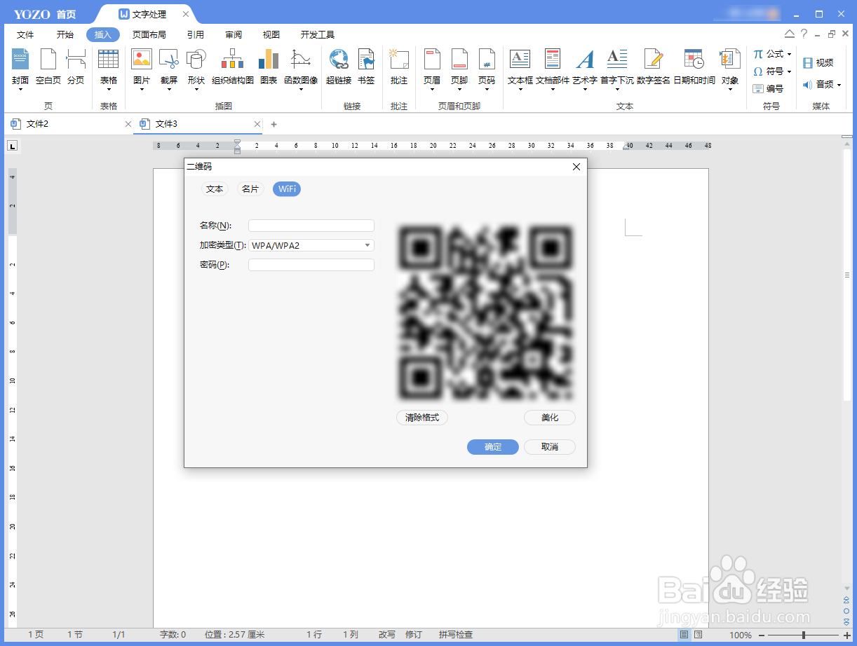The width and height of the screenshot is (857, 646).
Task: Insert an organization chart (组织结构图)
Action: click(x=233, y=69)
